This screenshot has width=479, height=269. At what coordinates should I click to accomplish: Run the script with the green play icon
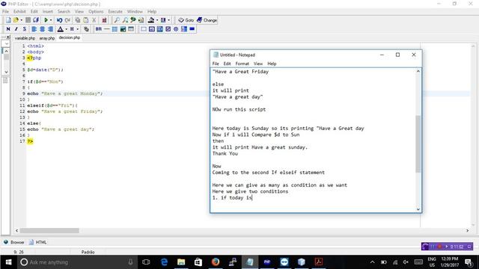(x=46, y=20)
